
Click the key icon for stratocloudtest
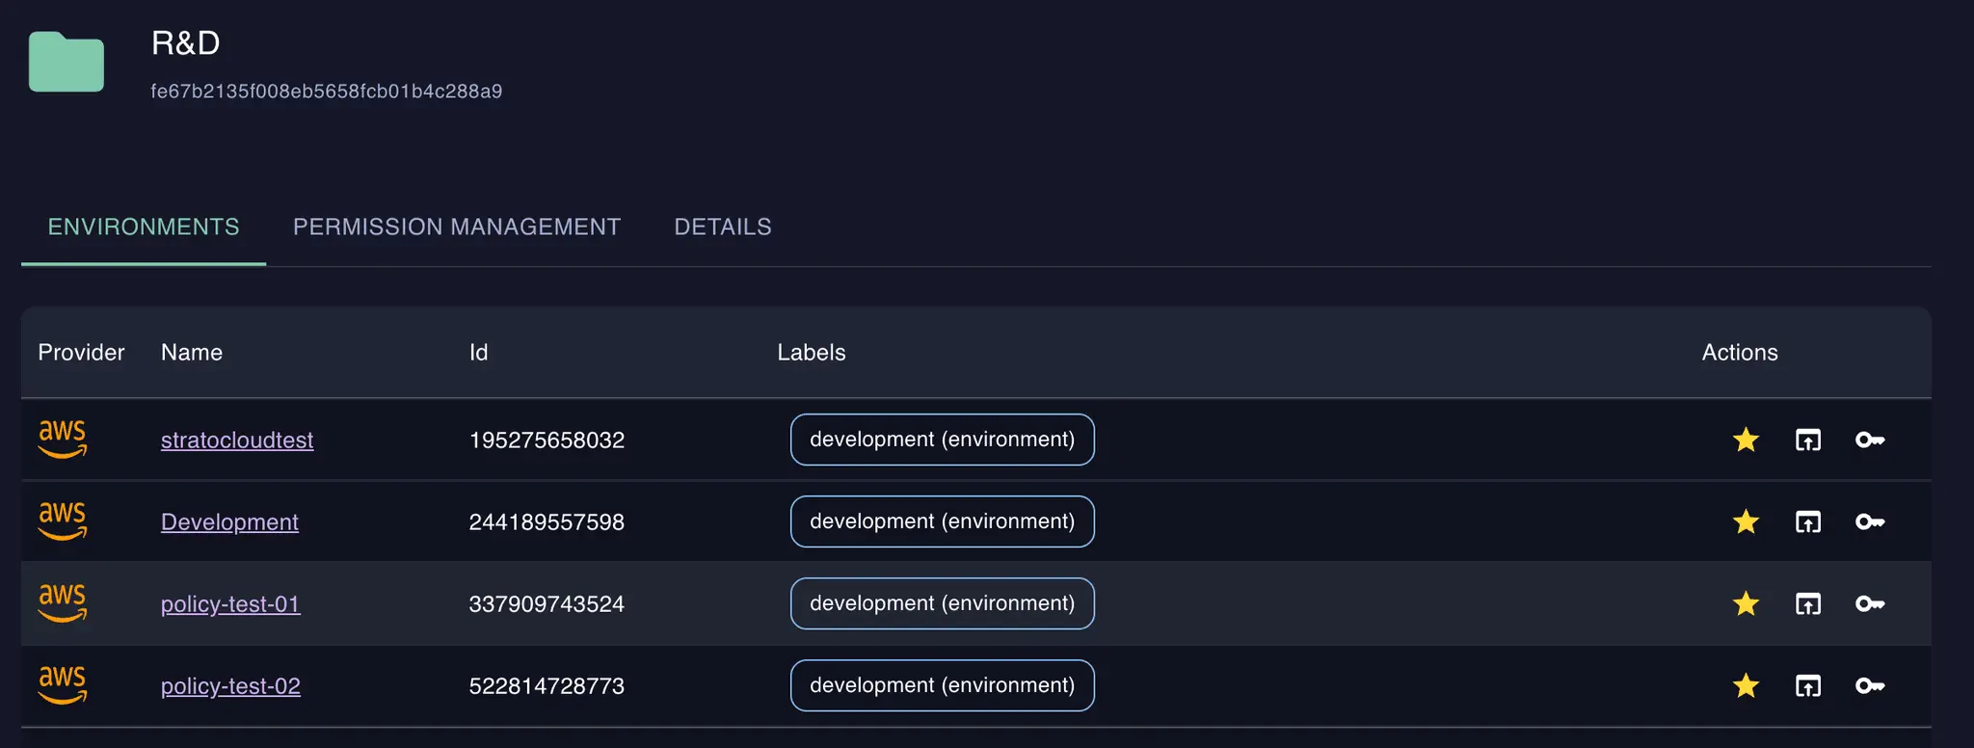pyautogui.click(x=1870, y=440)
